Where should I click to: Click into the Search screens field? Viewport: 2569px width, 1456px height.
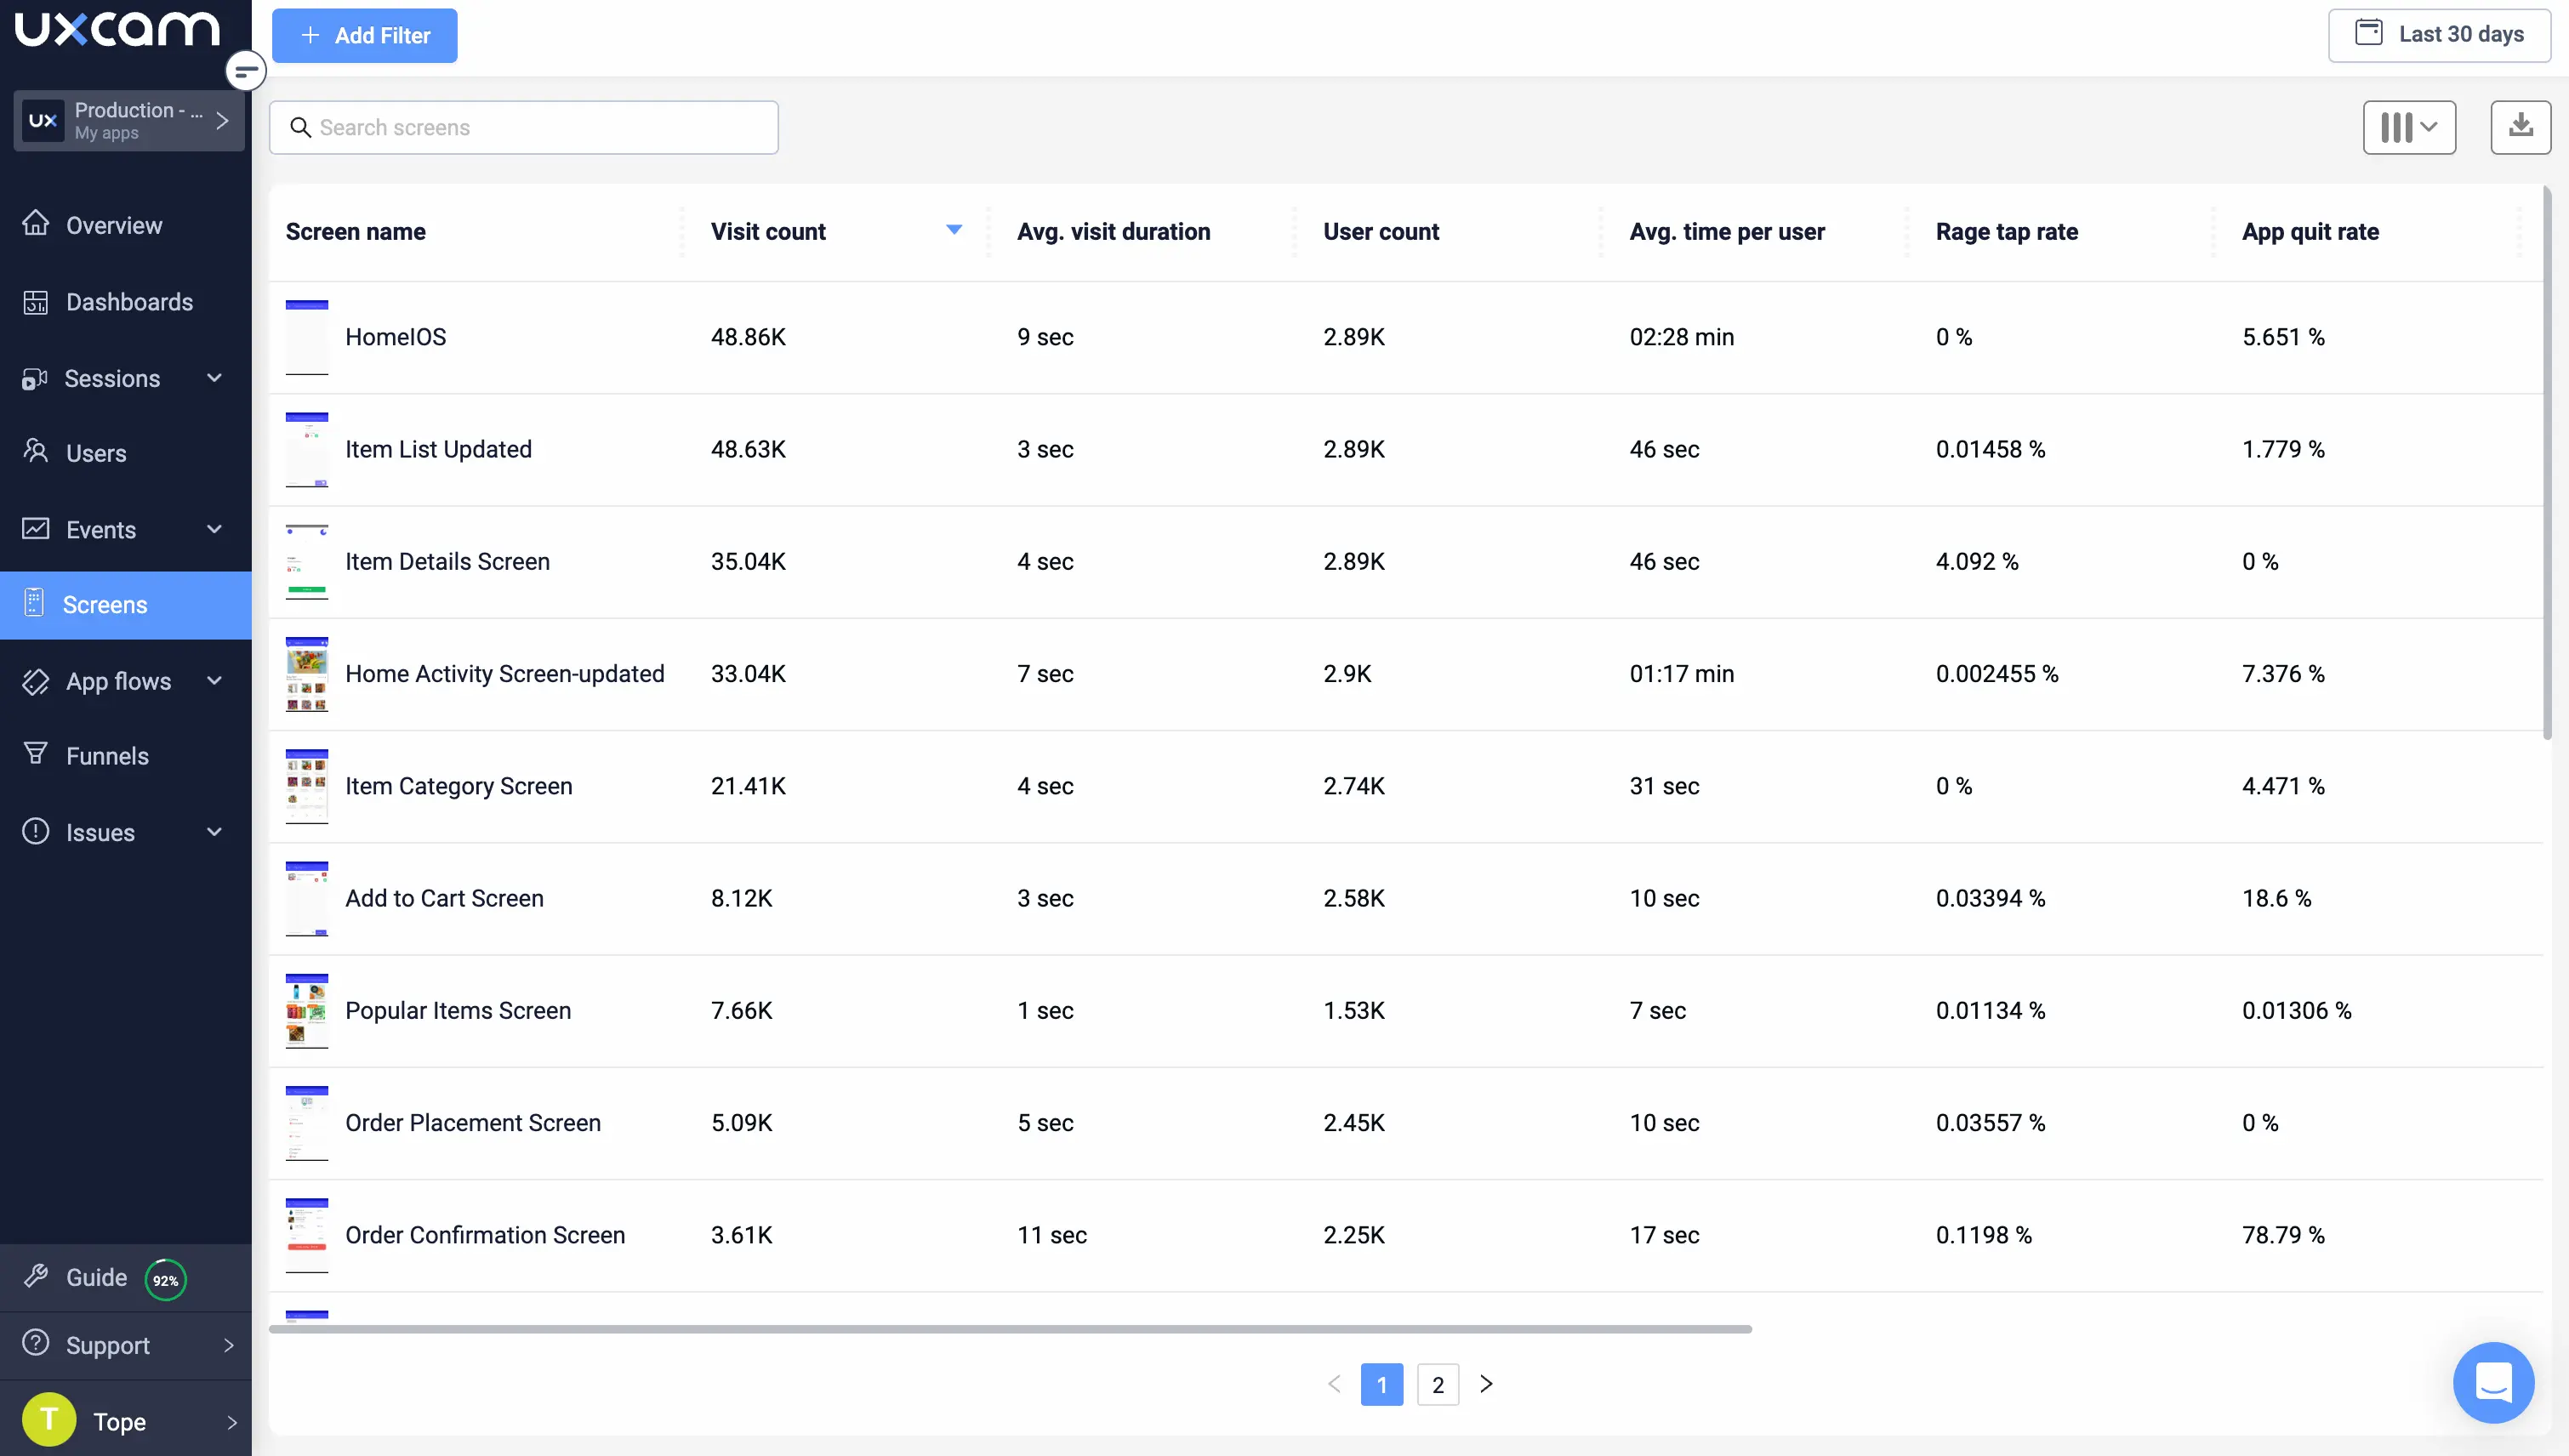coord(540,127)
